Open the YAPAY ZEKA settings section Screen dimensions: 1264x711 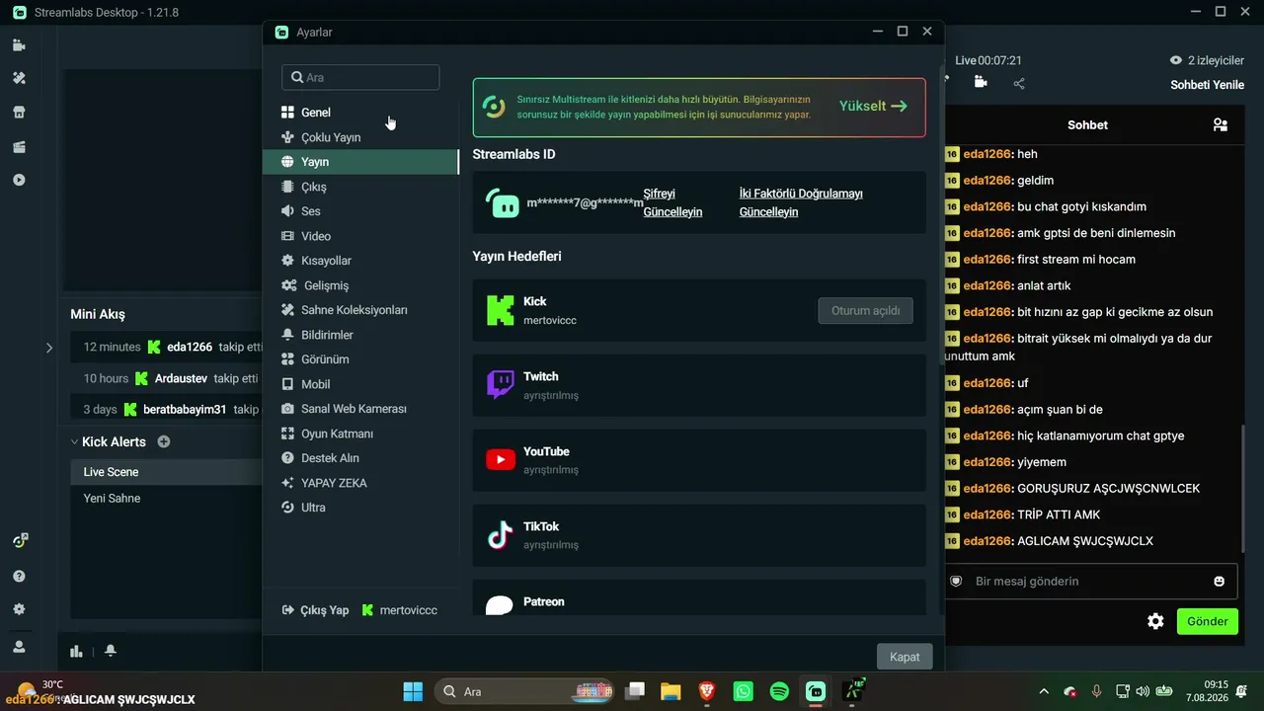[x=360, y=483]
